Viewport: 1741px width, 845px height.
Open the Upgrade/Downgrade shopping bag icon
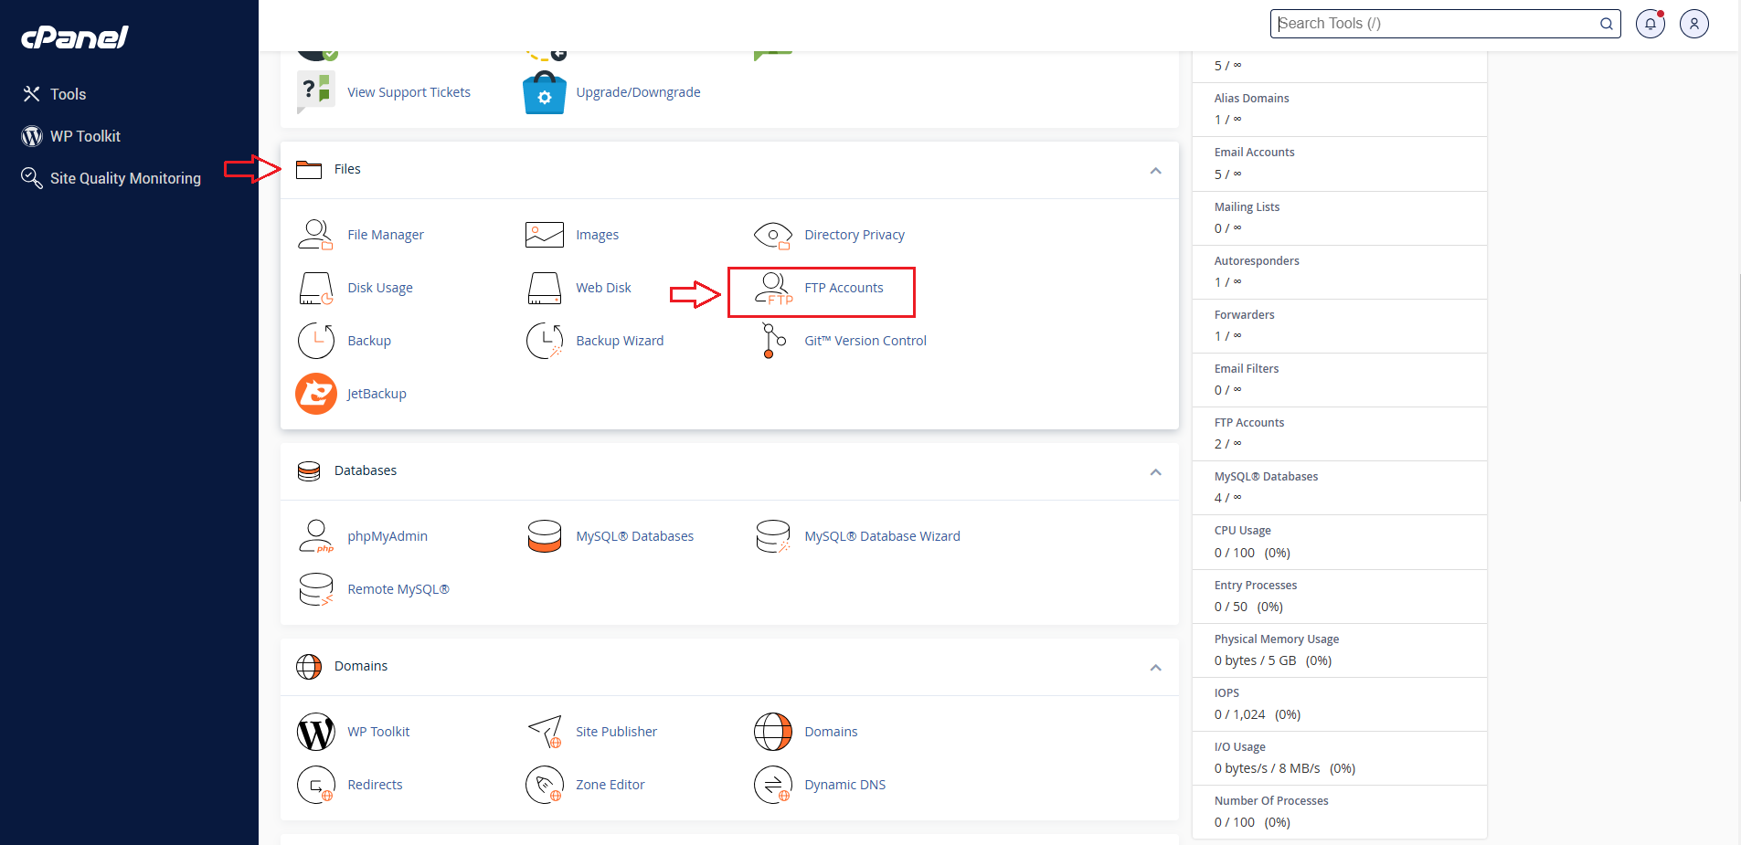click(545, 92)
